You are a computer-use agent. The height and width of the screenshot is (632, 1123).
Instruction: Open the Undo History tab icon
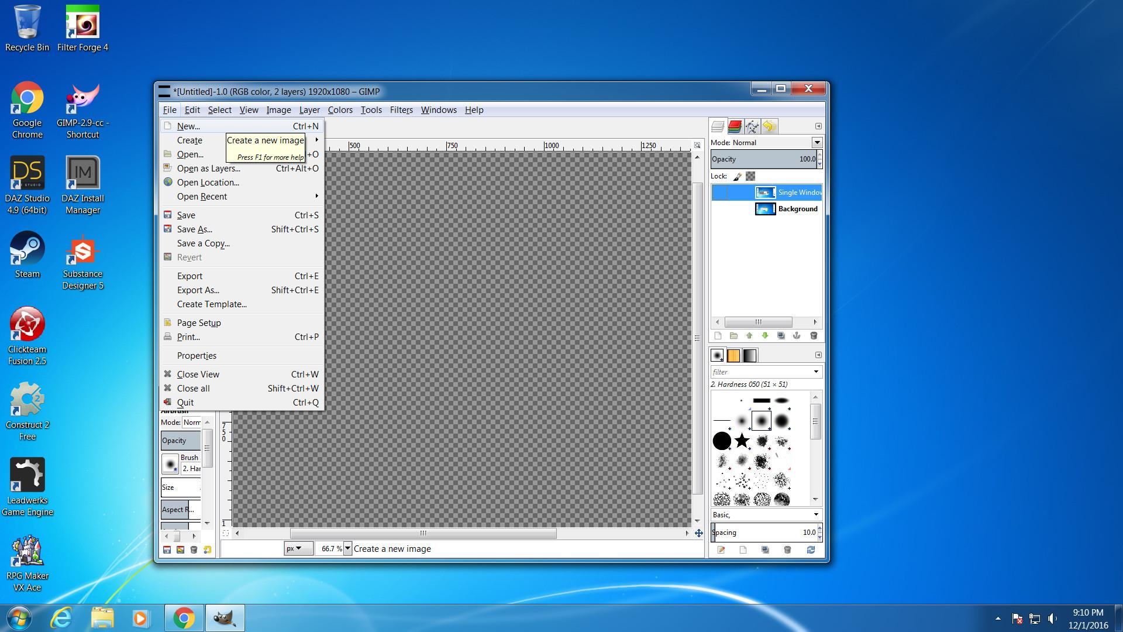769,126
